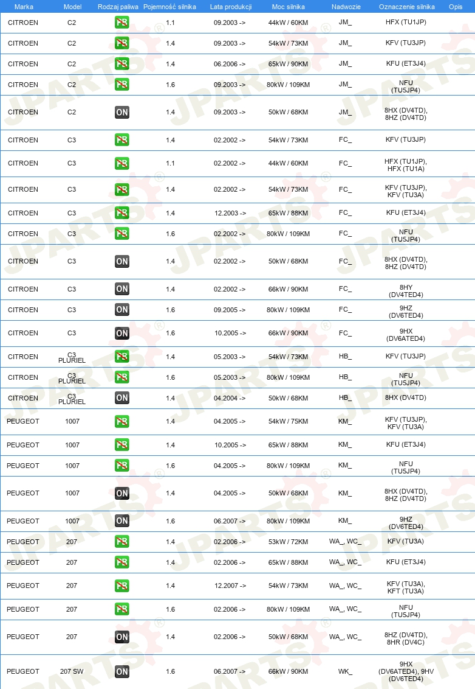Click the ON icon for Peugeot 1007 1.4
The image size is (475, 689).
click(x=122, y=493)
